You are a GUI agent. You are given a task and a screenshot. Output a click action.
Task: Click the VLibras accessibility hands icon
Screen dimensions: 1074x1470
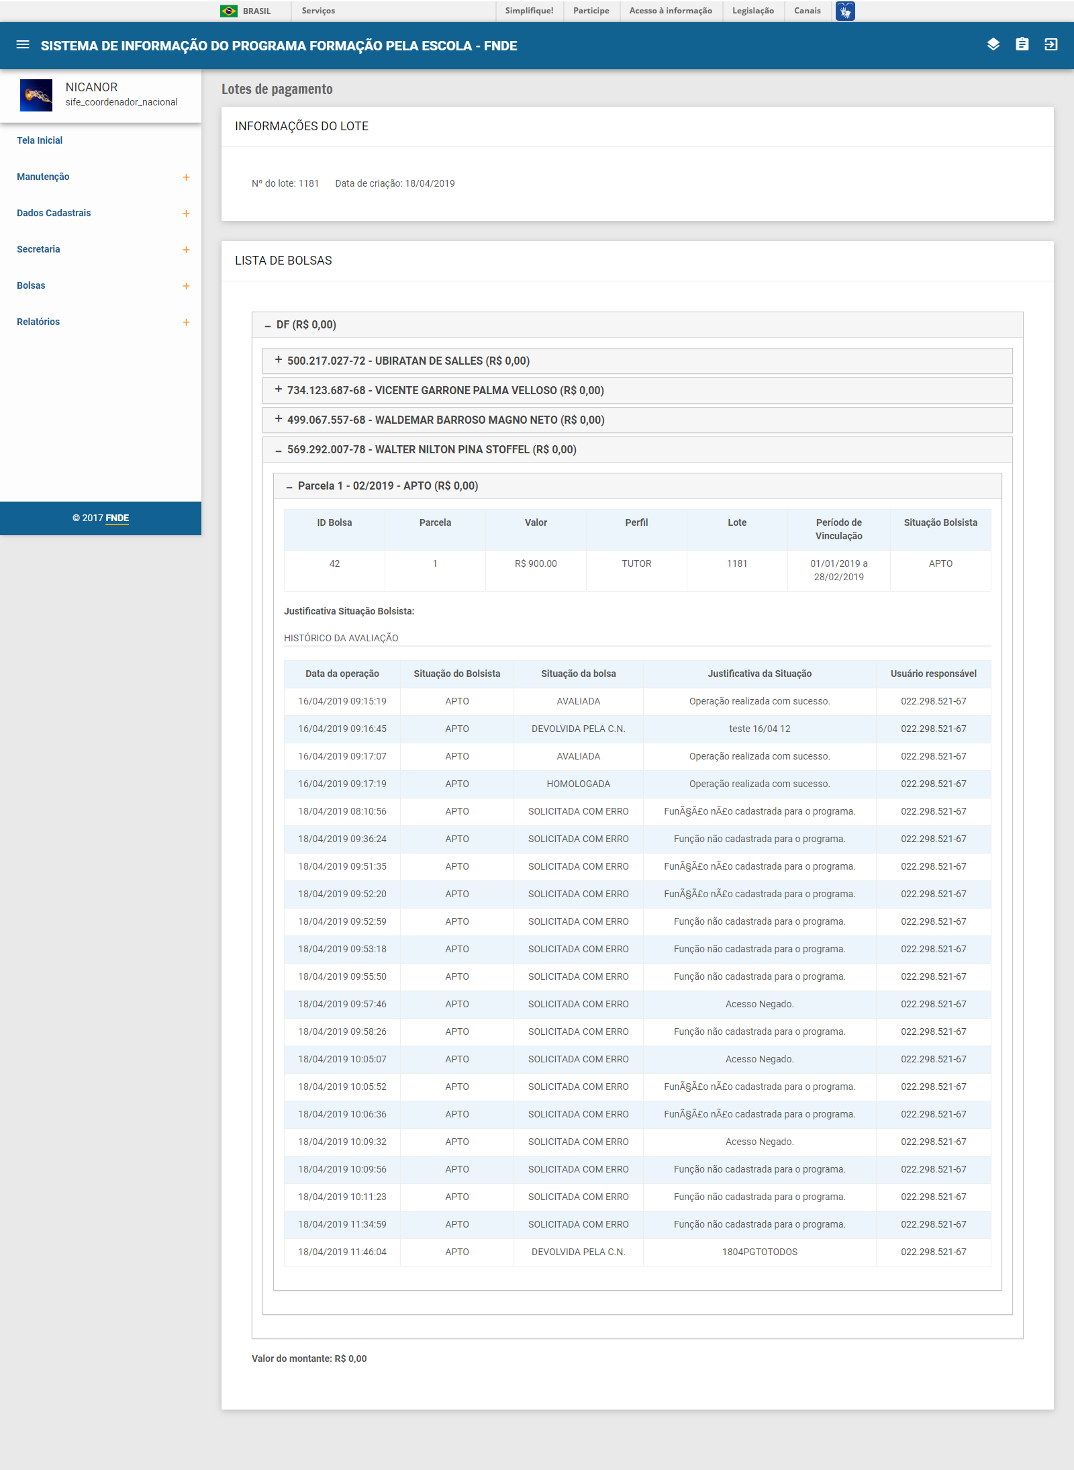click(x=845, y=11)
